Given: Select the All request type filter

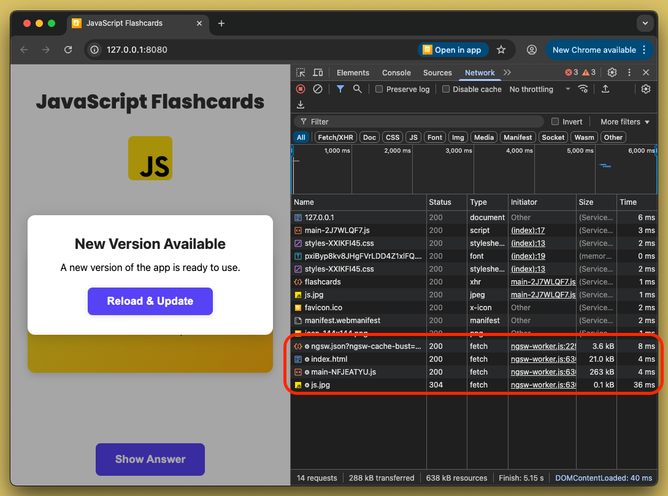Looking at the screenshot, I should [x=301, y=137].
